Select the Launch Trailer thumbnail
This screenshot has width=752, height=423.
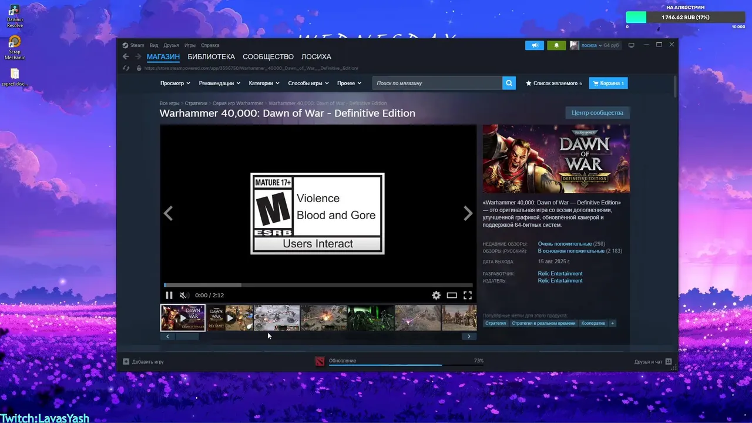click(183, 318)
